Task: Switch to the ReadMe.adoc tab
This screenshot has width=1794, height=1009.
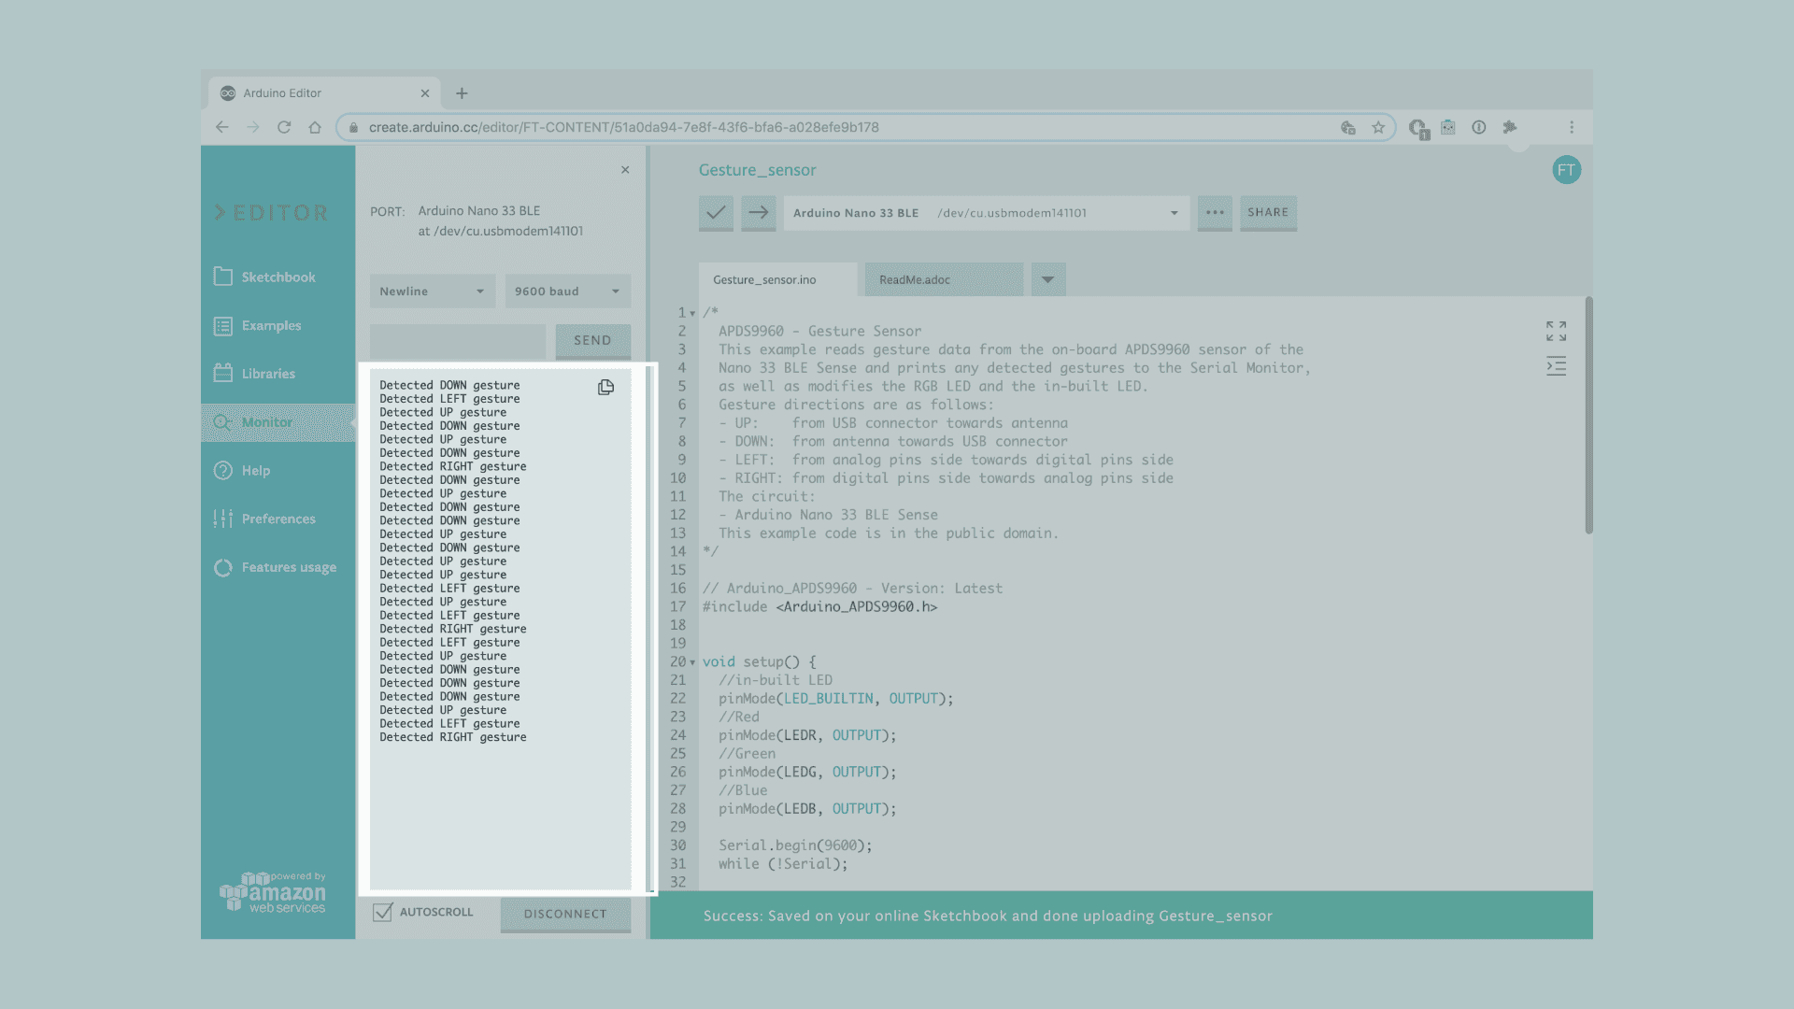Action: pyautogui.click(x=944, y=279)
